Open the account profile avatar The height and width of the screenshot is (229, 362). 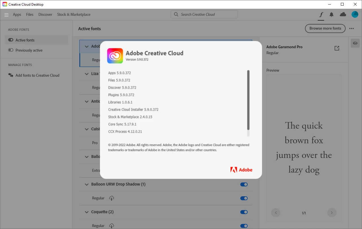tap(355, 14)
